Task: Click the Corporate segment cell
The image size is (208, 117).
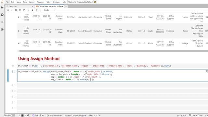Action: [x=98, y=17]
